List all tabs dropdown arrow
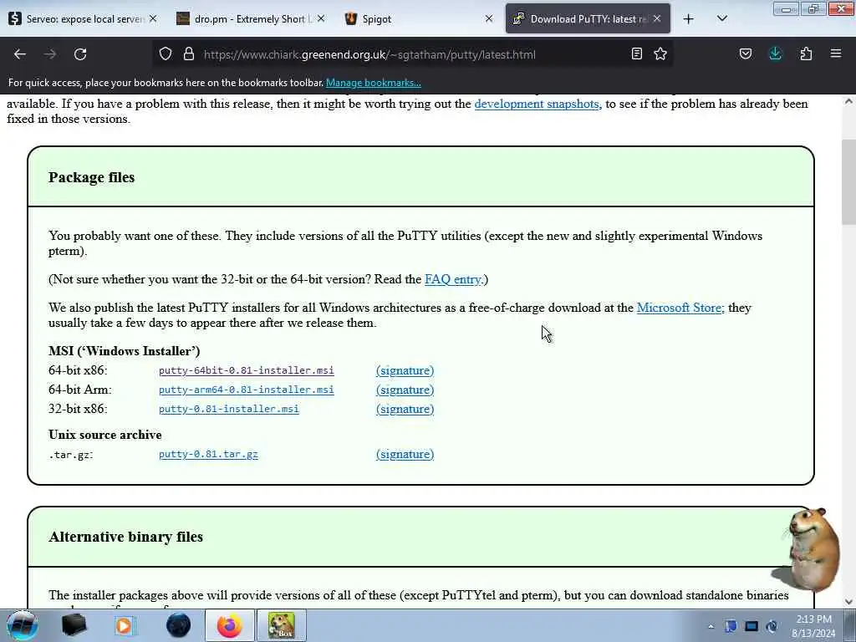Screen dimensions: 856x642 [x=722, y=19]
